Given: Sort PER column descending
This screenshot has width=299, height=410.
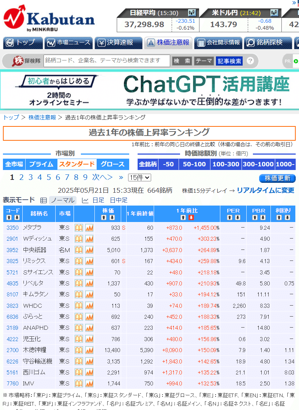Looking at the screenshot, I should coord(238,217).
